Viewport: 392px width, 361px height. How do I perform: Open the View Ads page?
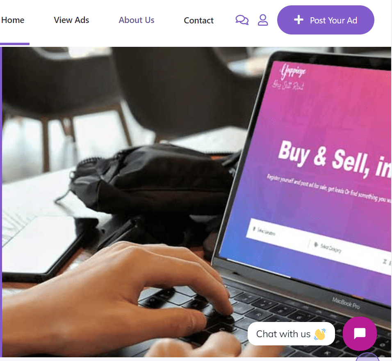pos(71,20)
